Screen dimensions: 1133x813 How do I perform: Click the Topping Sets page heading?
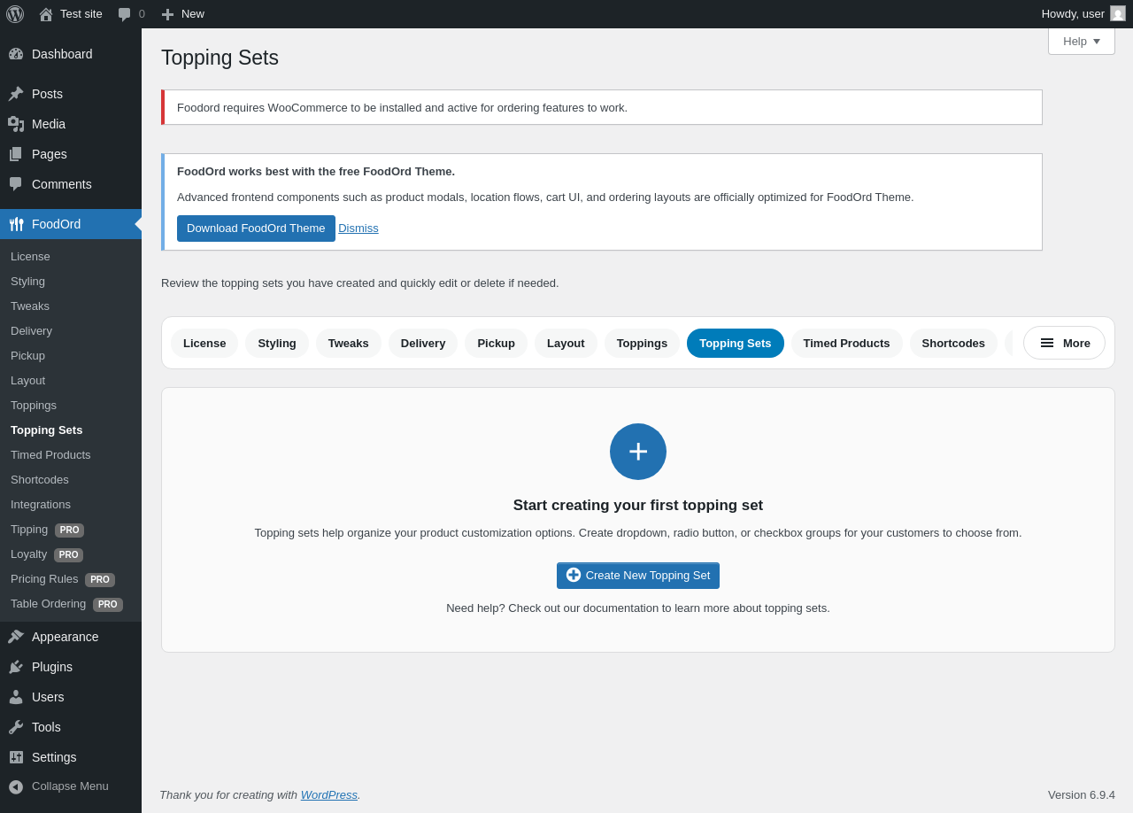click(220, 58)
